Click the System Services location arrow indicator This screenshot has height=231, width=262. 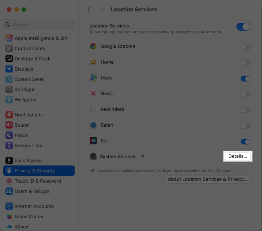pyautogui.click(x=142, y=156)
